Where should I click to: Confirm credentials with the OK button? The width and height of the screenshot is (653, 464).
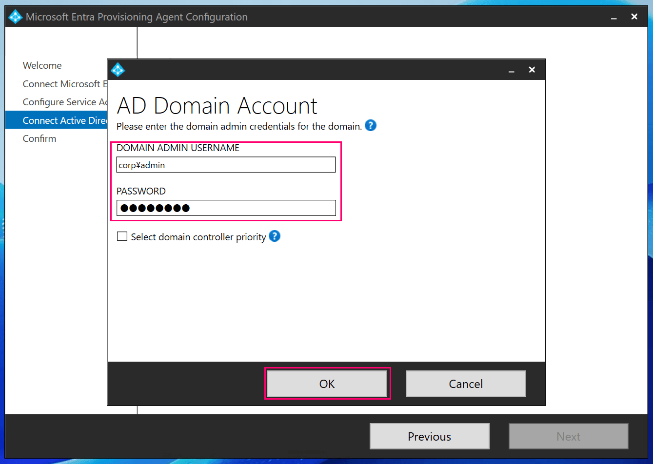pos(327,384)
